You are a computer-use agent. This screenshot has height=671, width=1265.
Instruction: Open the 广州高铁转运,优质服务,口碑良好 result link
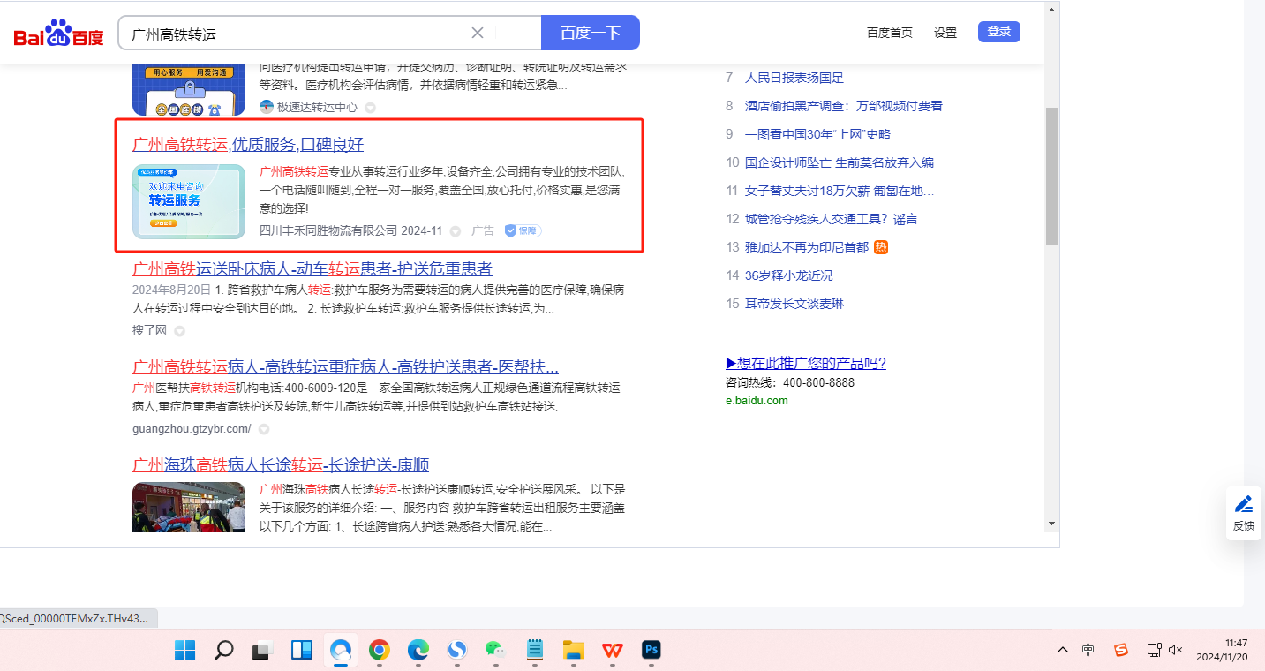(248, 145)
